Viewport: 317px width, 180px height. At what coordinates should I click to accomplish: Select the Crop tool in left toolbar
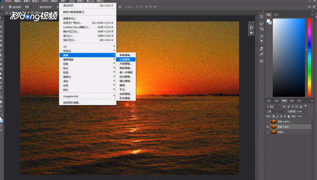pos(1,36)
